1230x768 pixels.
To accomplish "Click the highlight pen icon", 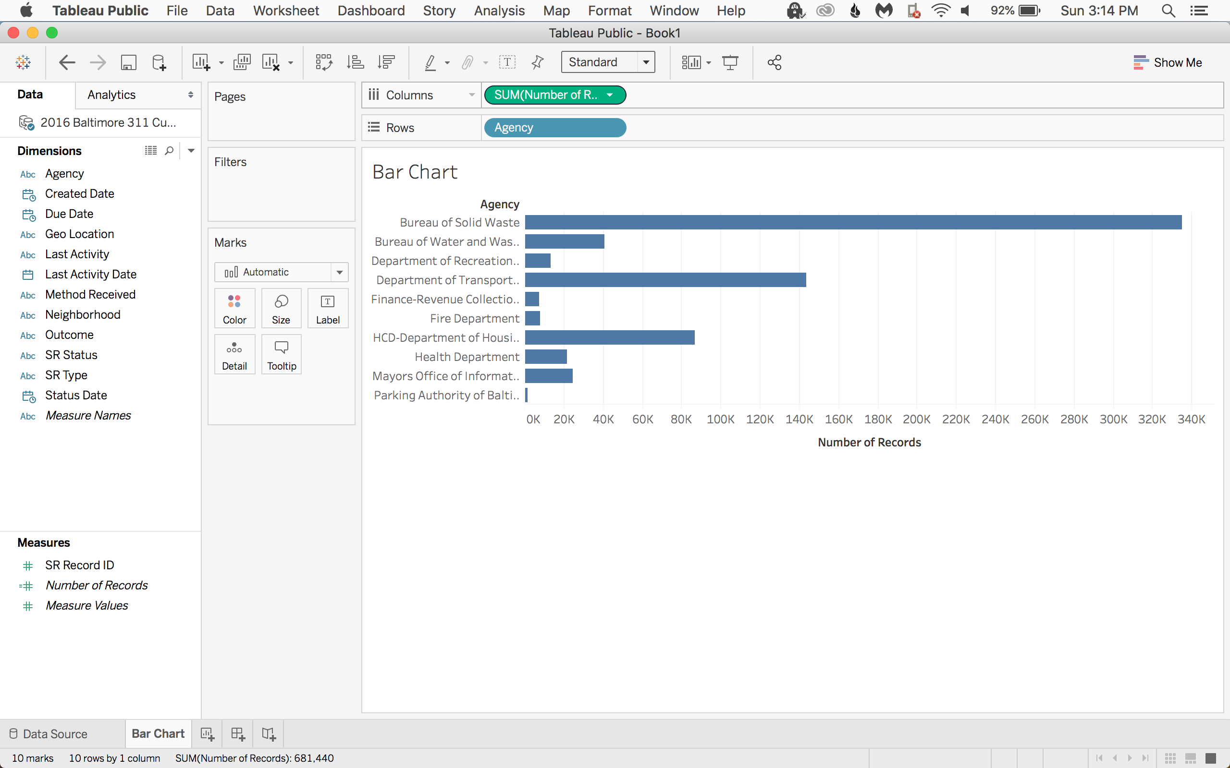I will click(430, 62).
